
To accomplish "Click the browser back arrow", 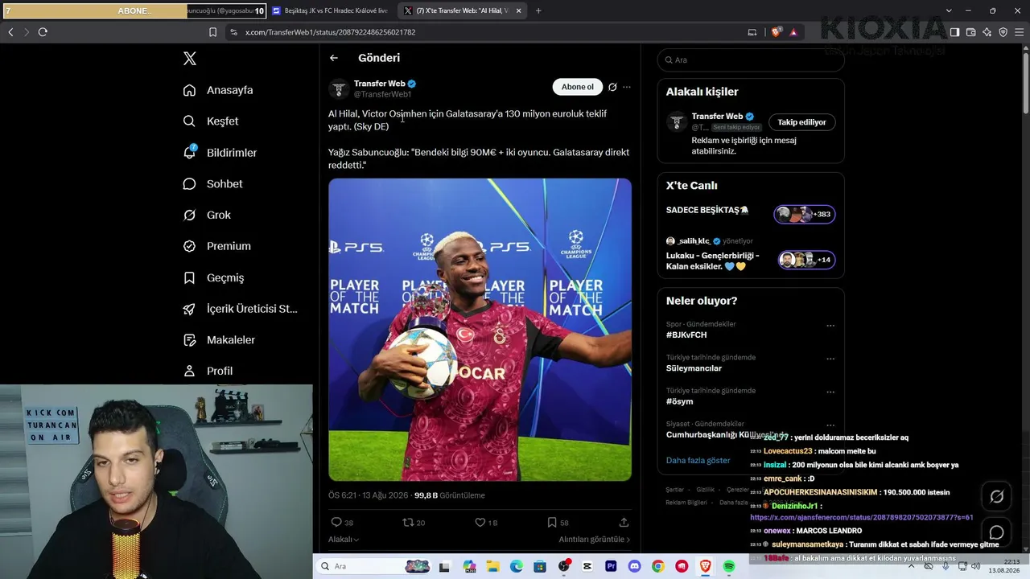I will click(x=10, y=32).
